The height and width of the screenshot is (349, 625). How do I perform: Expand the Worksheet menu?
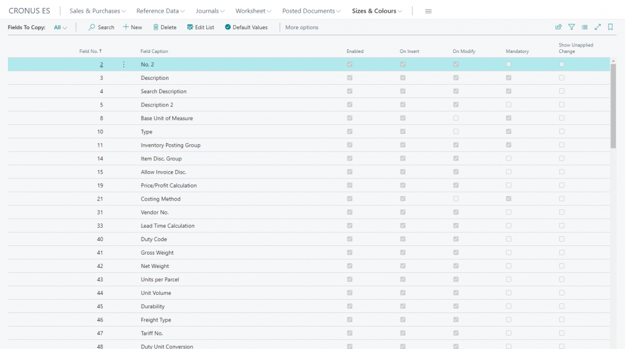253,11
